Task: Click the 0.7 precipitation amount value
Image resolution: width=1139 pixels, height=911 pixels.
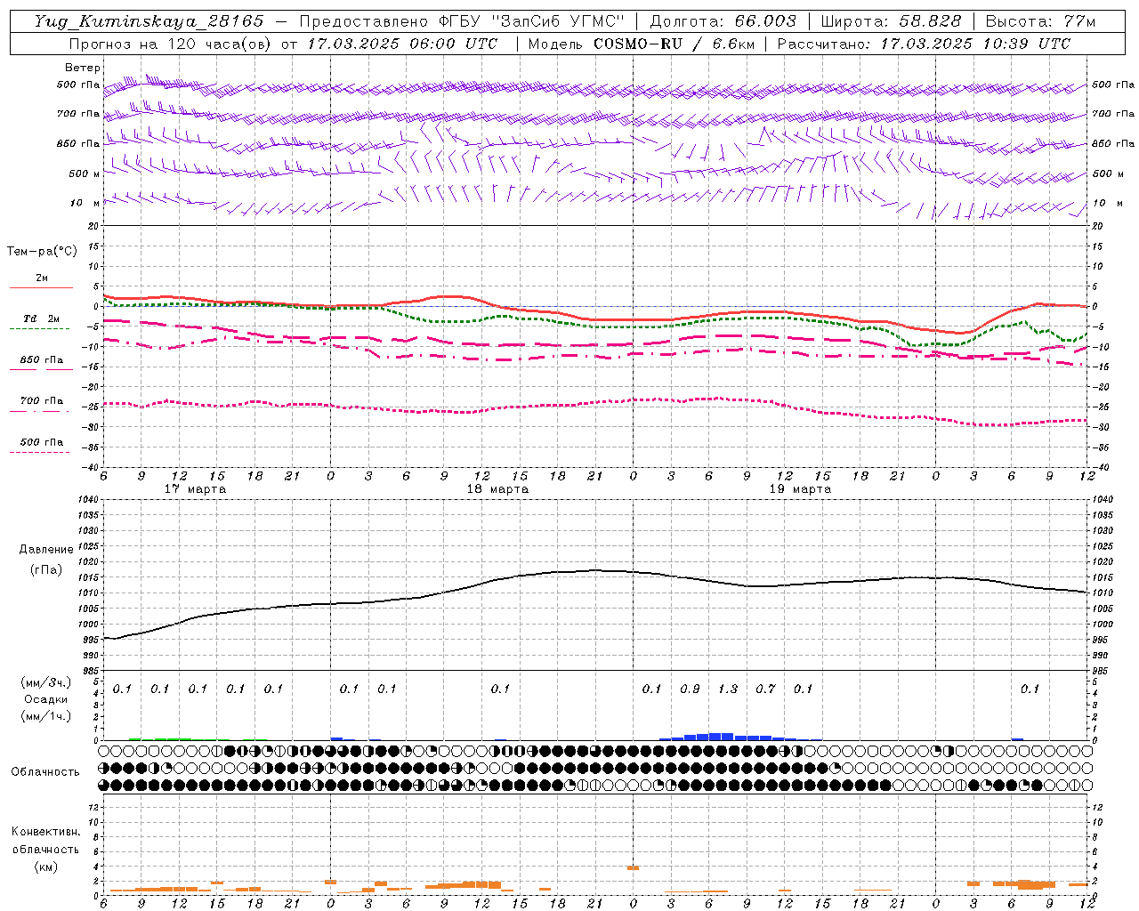Action: coord(765,689)
